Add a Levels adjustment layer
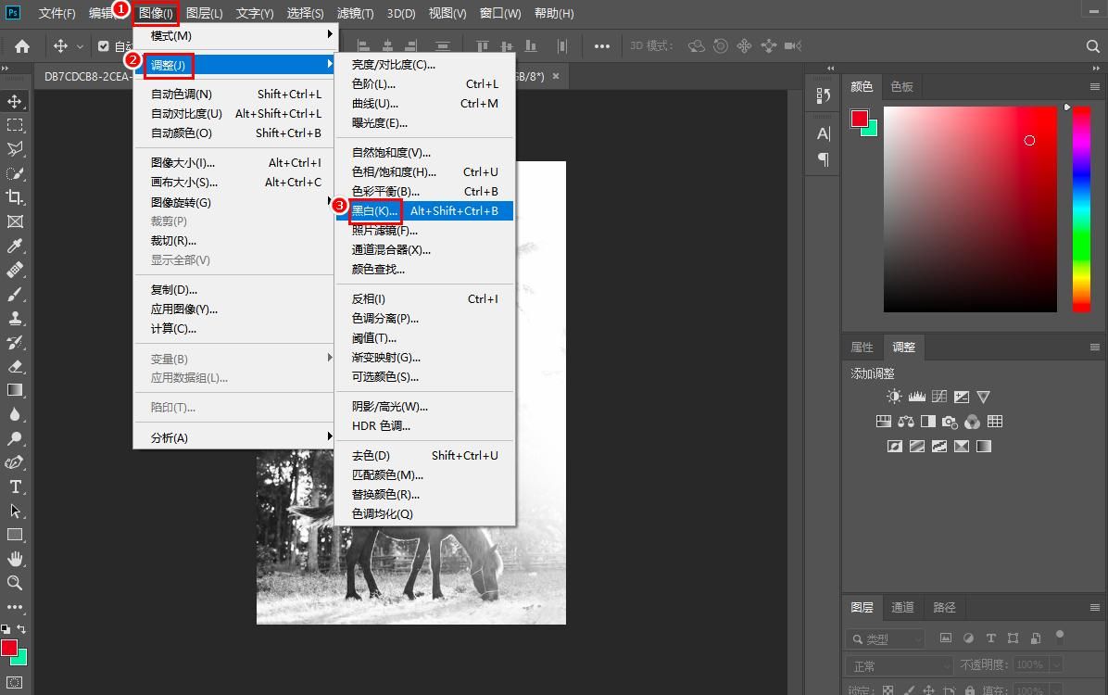The image size is (1108, 695). [x=916, y=396]
